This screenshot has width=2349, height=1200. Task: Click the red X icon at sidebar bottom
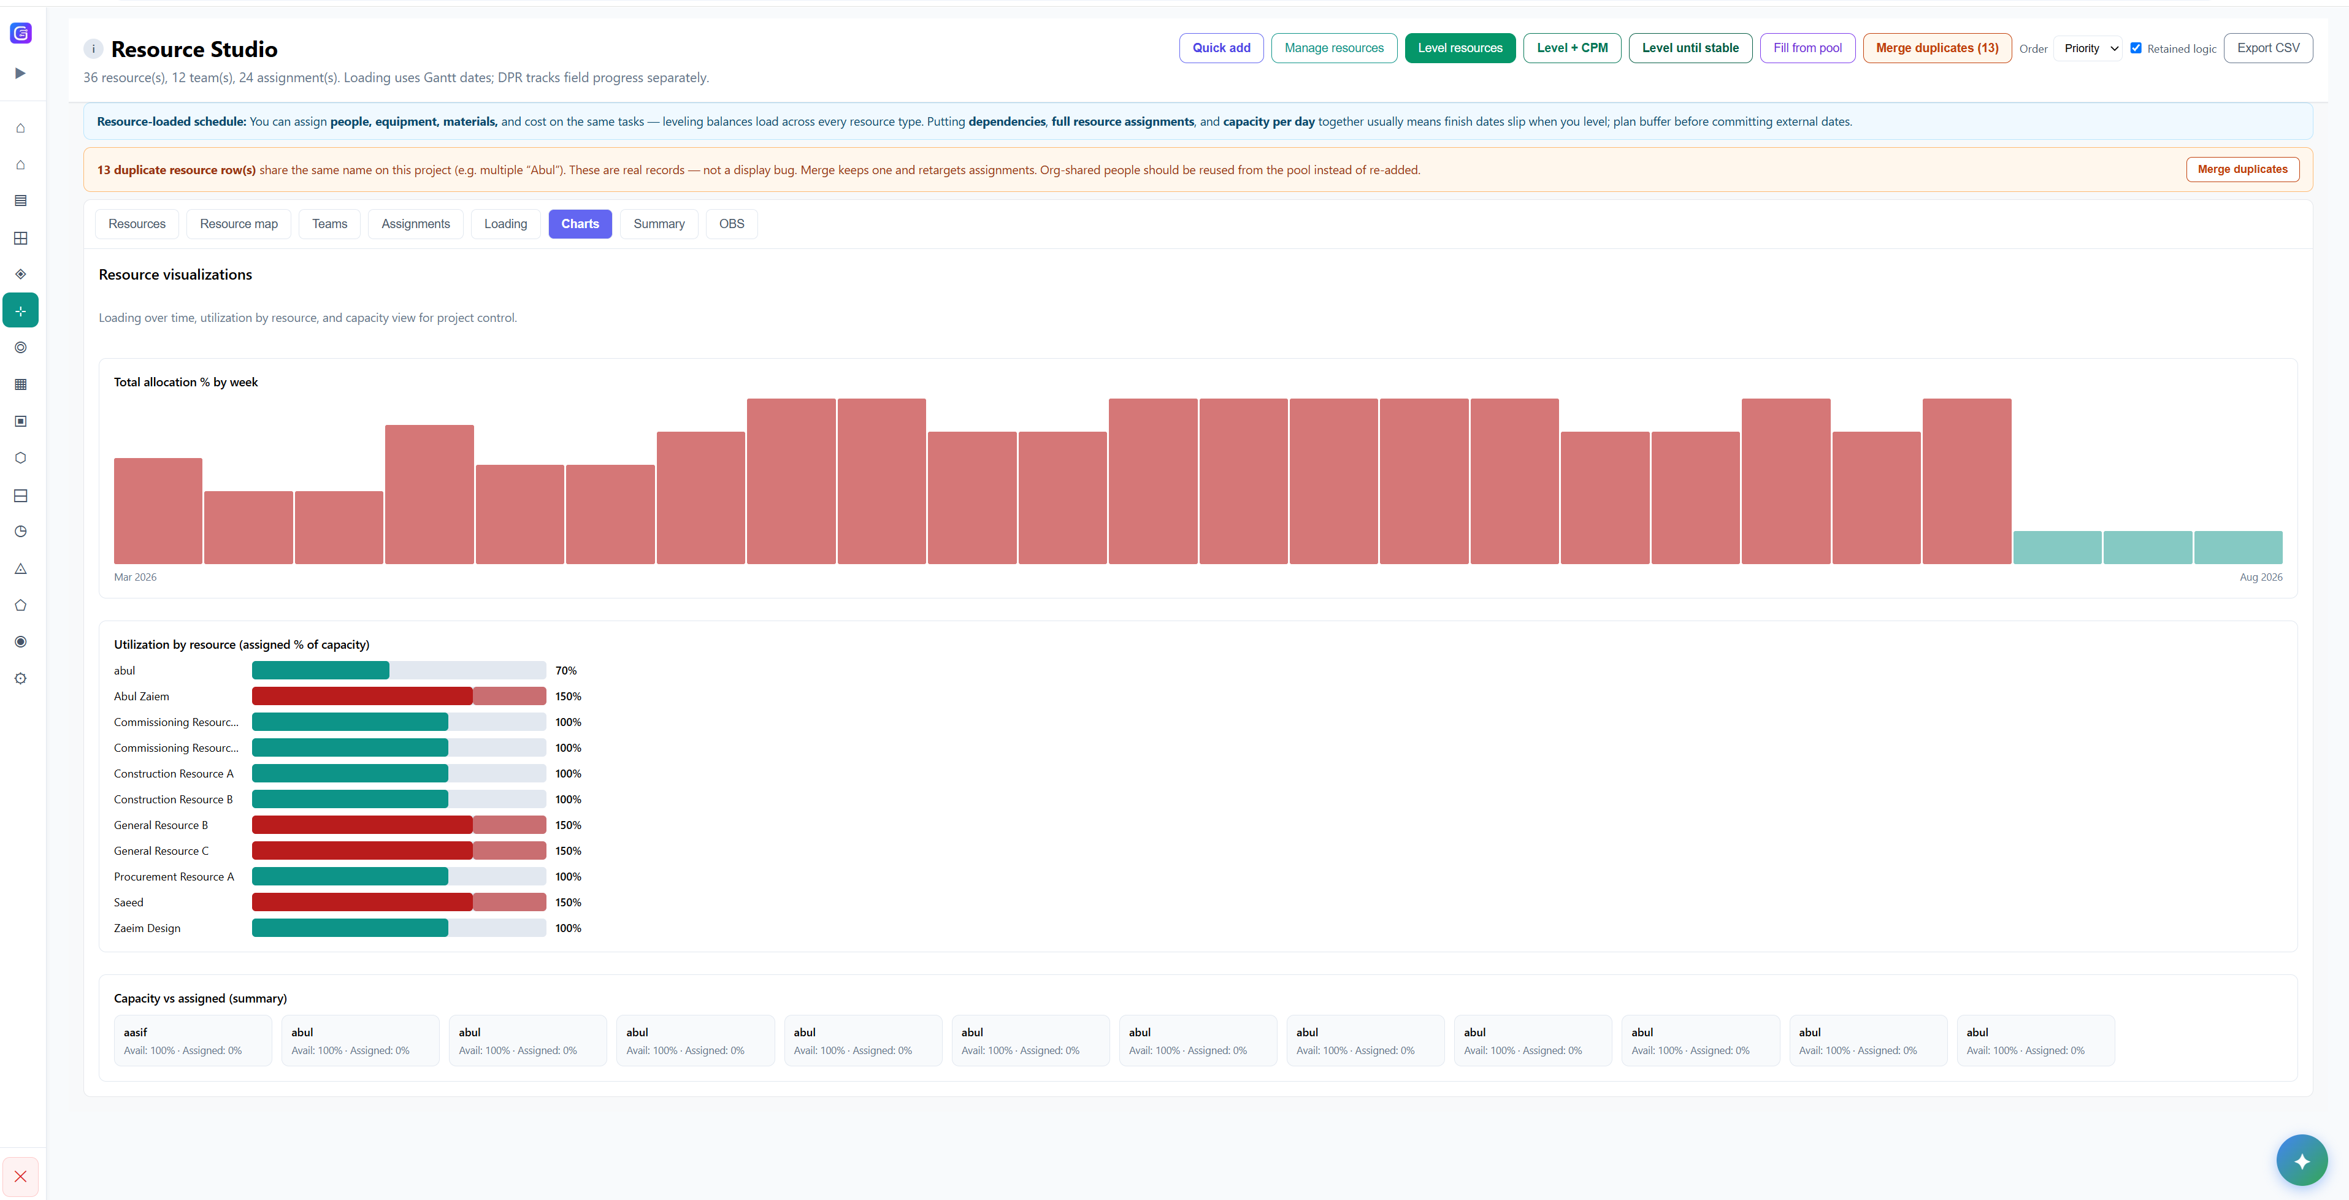20,1176
